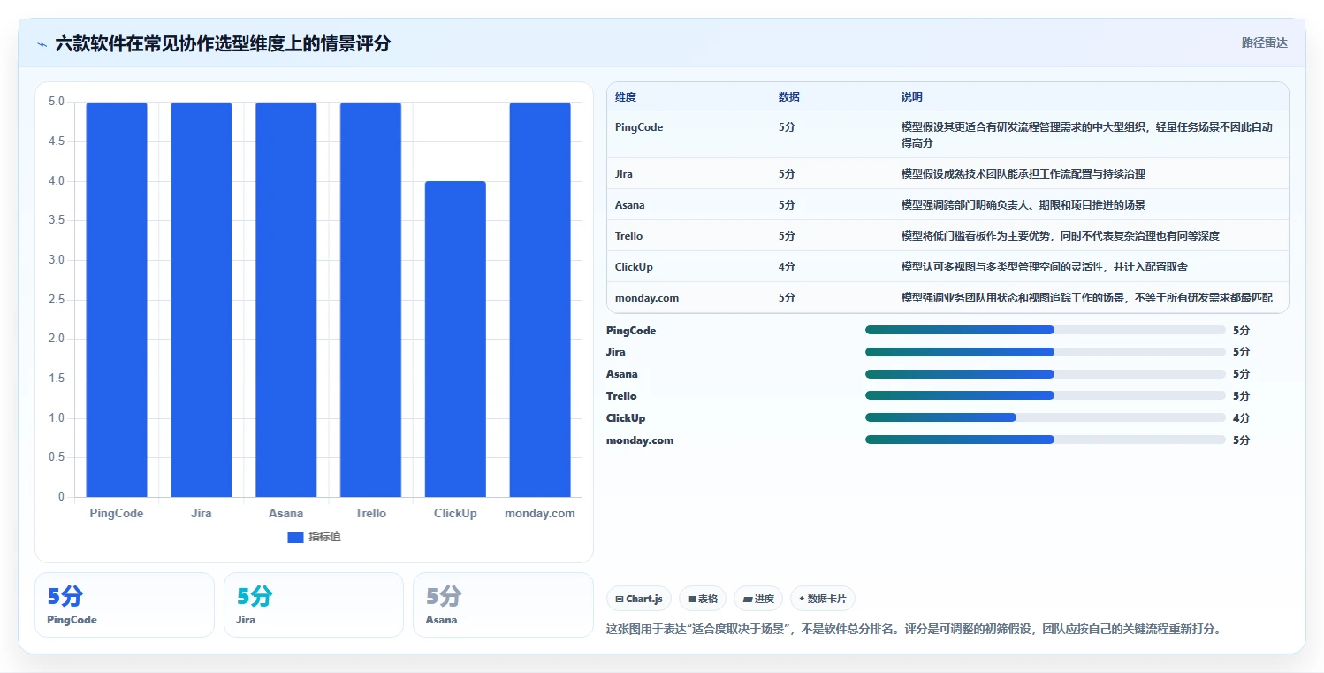Click the footnote text about 适合度取决于场景
Viewport: 1324px width, 673px height.
913,630
